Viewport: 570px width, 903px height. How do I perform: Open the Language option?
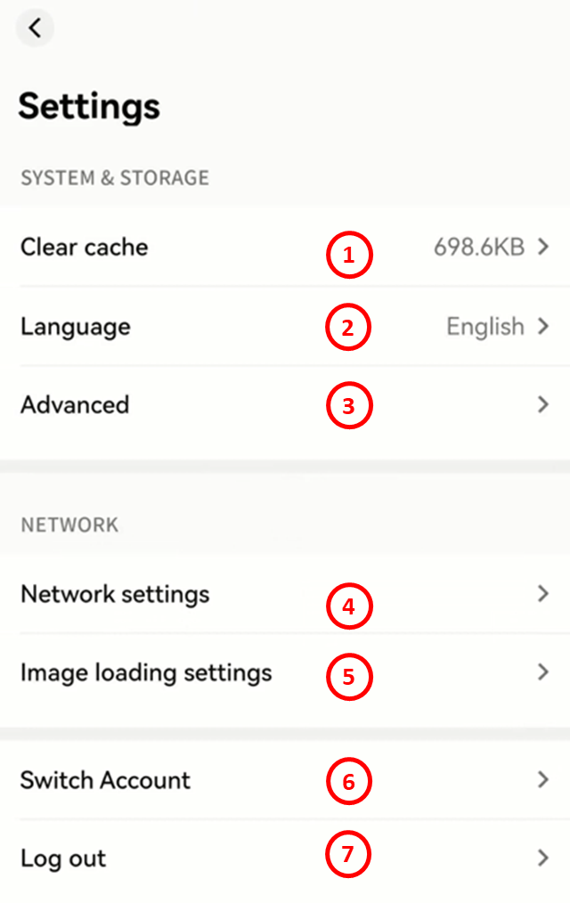(76, 327)
